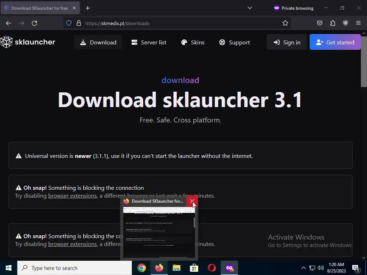This screenshot has height=275, width=367.
Task: Click the sklauncher logo
Action: click(x=28, y=42)
